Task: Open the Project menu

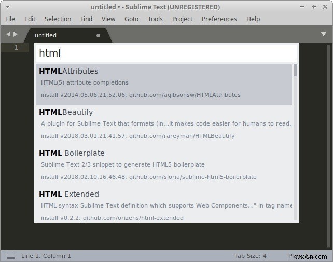Action: 182,19
